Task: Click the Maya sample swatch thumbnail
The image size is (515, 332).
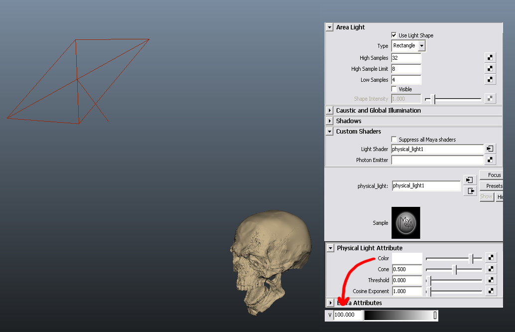Action: tap(405, 223)
